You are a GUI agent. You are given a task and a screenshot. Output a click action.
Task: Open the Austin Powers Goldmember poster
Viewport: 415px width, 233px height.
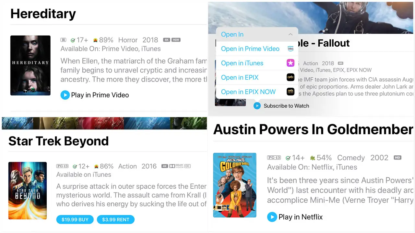pyautogui.click(x=235, y=185)
